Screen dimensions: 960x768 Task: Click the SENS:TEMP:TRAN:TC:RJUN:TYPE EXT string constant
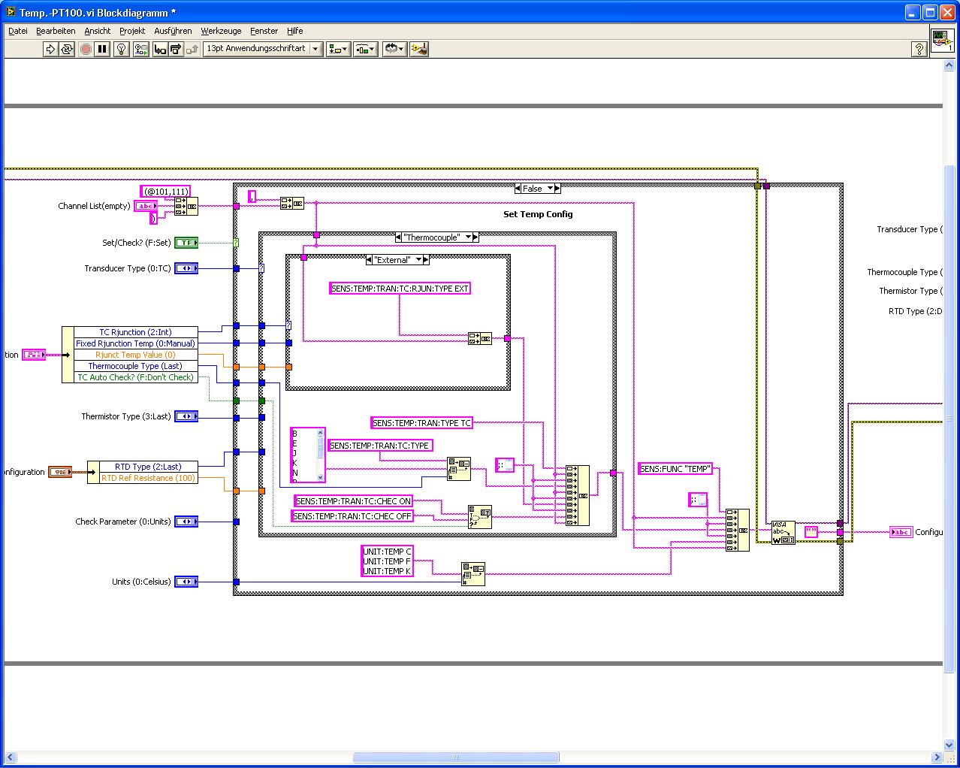[400, 289]
